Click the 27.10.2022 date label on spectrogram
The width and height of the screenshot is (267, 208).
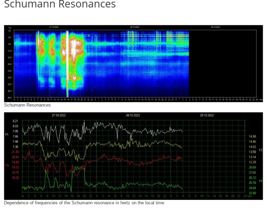click(x=53, y=27)
